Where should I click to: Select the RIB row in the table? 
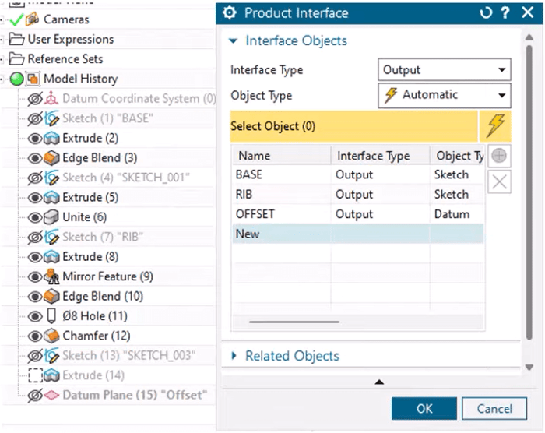(358, 195)
